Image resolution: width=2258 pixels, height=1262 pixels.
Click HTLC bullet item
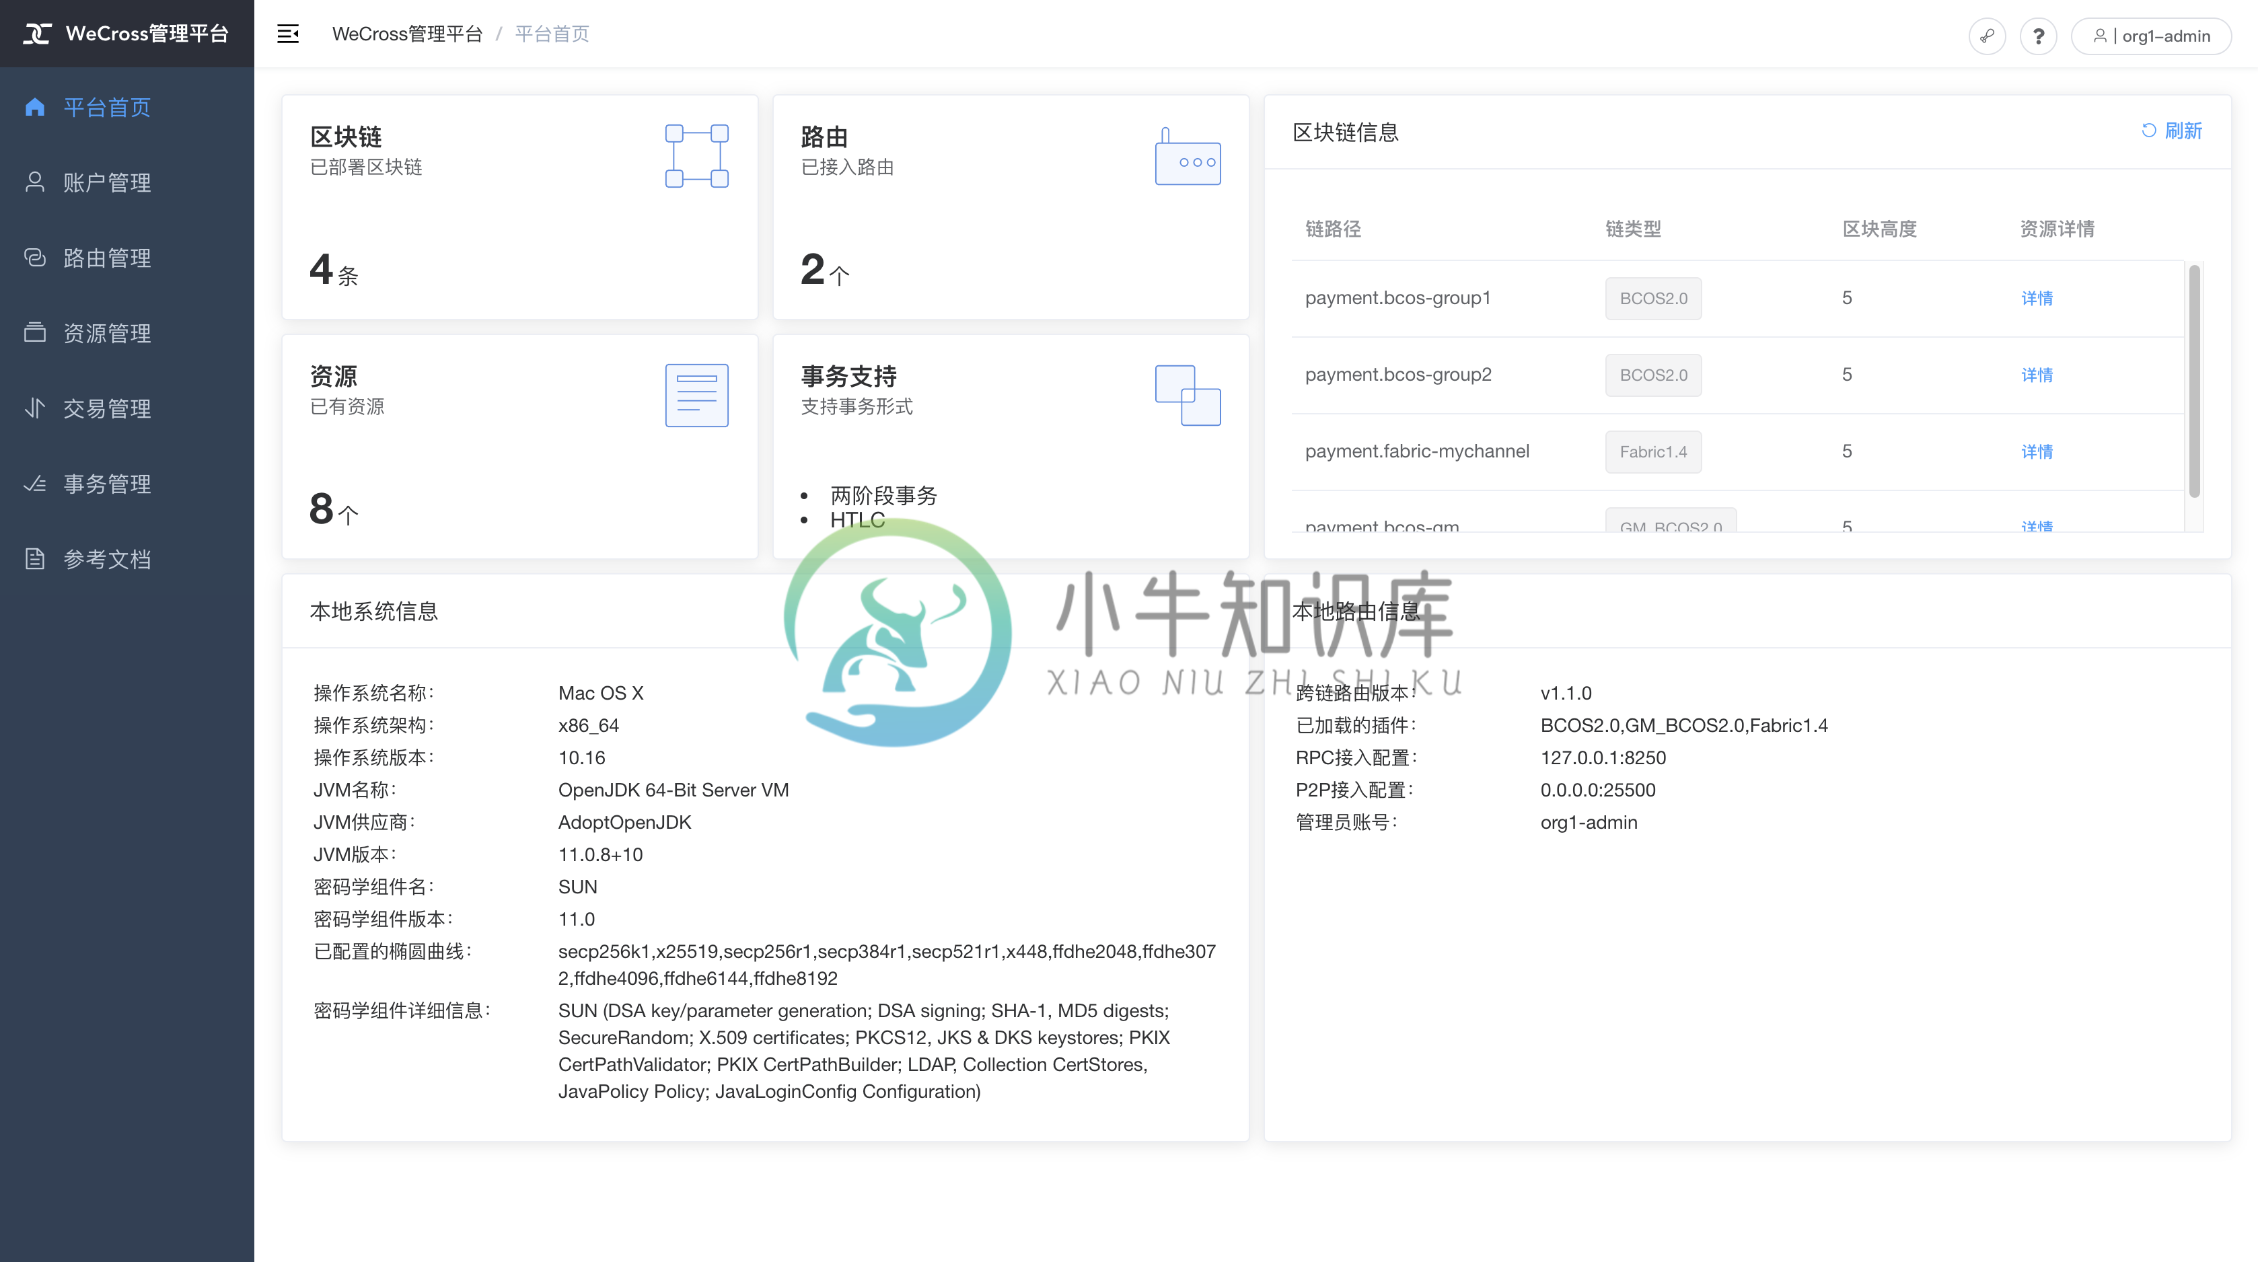tap(857, 520)
